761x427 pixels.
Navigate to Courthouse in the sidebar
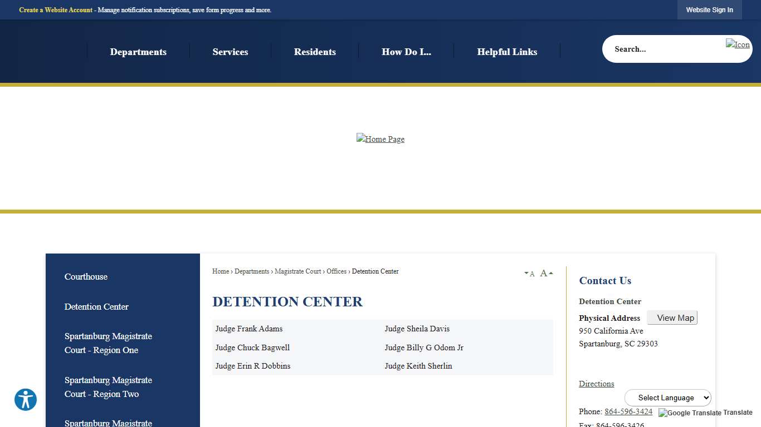pyautogui.click(x=86, y=277)
